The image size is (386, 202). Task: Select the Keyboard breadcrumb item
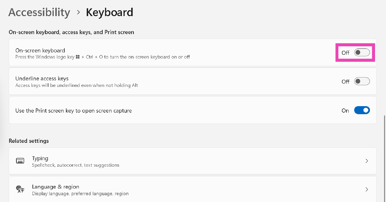109,12
